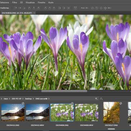Select the 3D slide object mode icon
The width and height of the screenshot is (131, 131).
(105, 8)
